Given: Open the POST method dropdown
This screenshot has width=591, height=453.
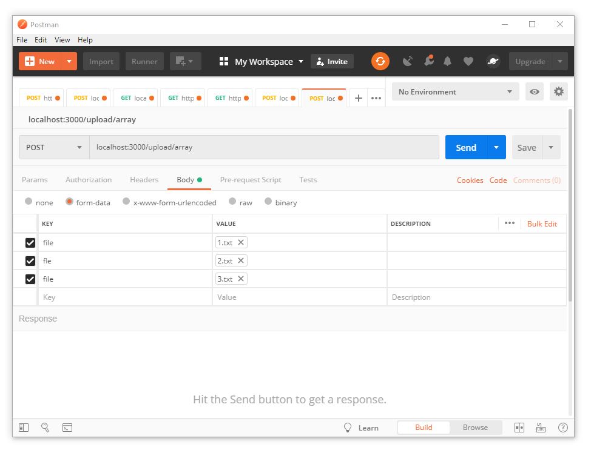Looking at the screenshot, I should click(x=54, y=147).
